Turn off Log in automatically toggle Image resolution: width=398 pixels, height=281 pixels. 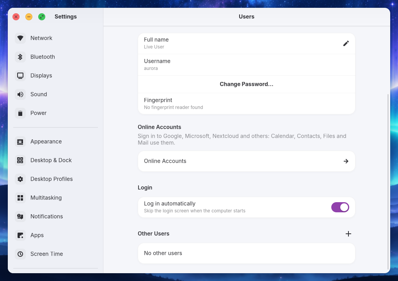[340, 207]
